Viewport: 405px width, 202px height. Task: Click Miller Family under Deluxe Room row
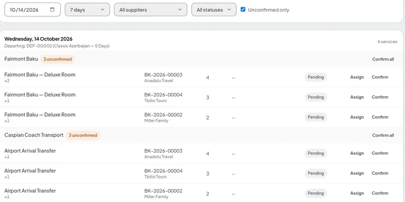click(156, 121)
